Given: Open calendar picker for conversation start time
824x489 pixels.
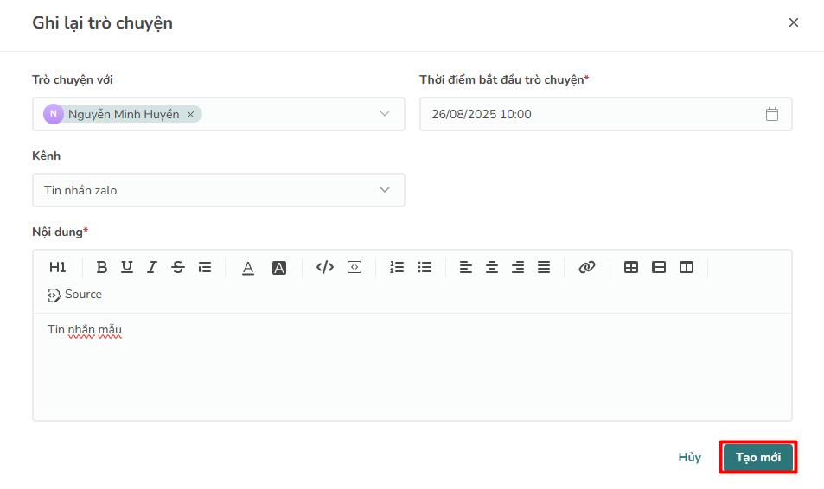Looking at the screenshot, I should click(x=772, y=114).
